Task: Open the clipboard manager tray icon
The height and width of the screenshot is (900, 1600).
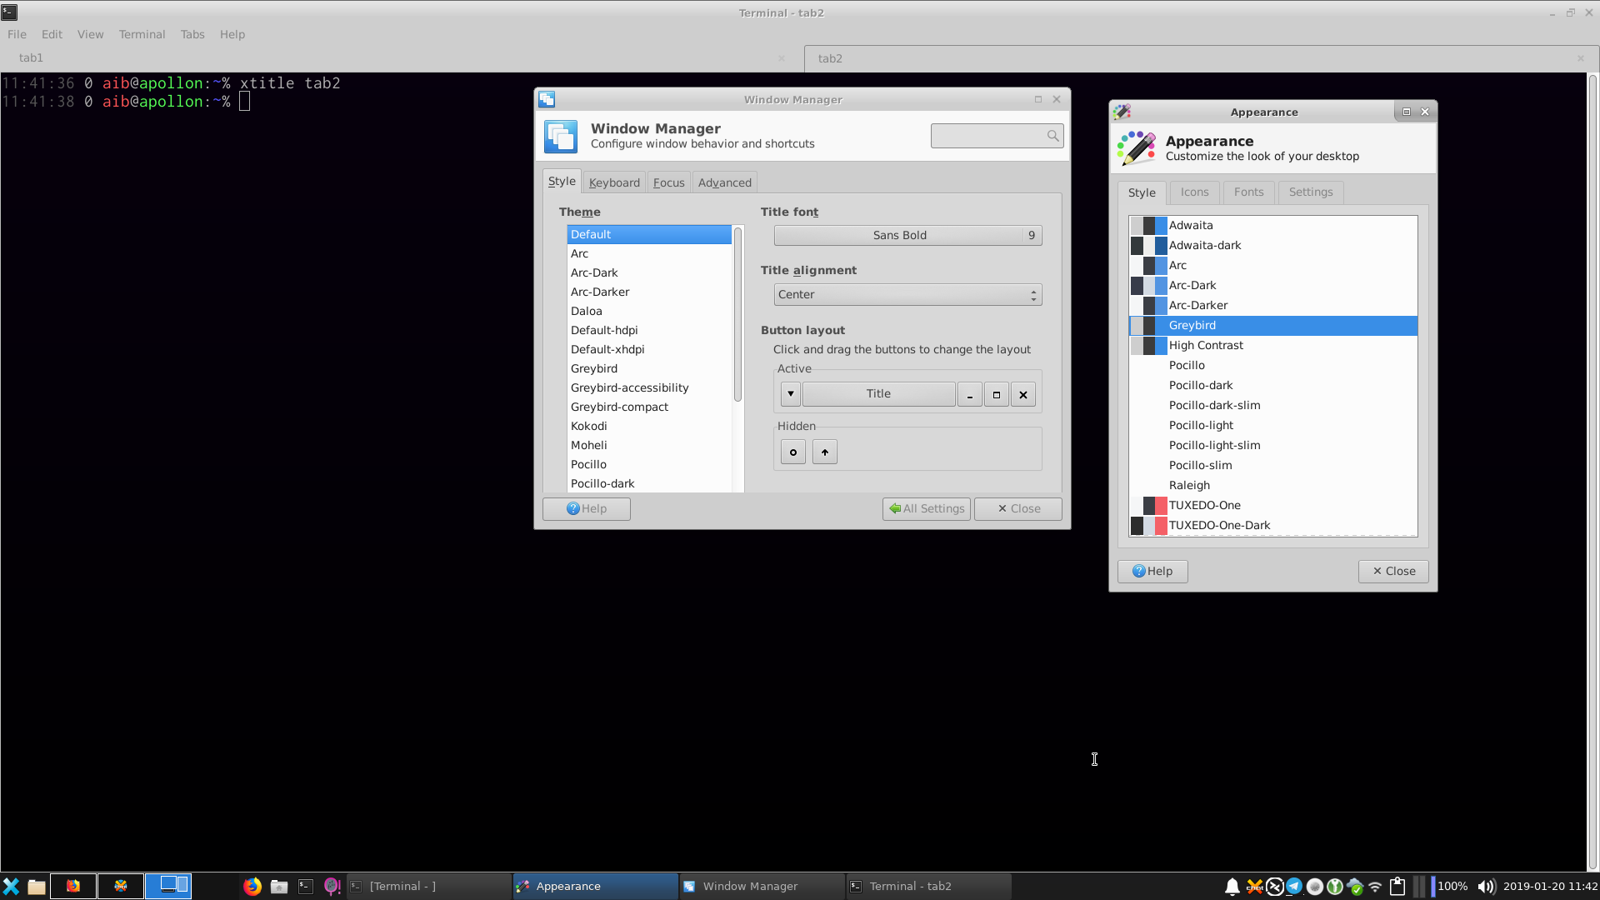Action: [x=1397, y=886]
